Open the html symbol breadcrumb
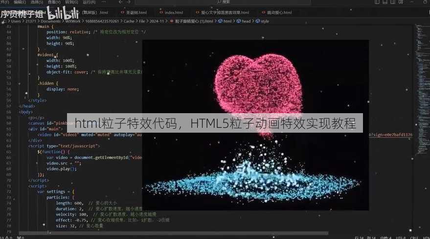The image size is (430, 239). [x=225, y=21]
